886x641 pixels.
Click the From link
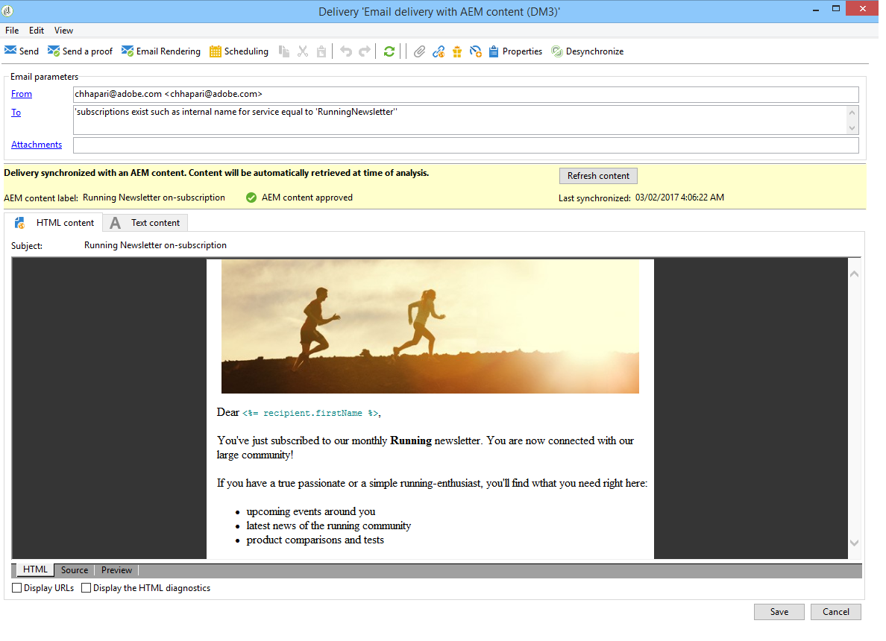[22, 94]
